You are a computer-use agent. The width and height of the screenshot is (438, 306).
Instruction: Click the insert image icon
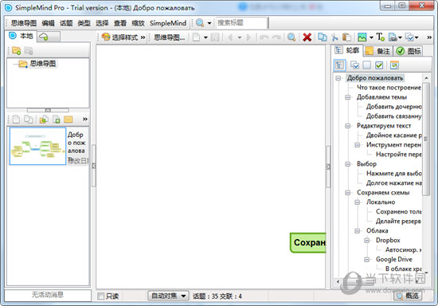pos(362,37)
